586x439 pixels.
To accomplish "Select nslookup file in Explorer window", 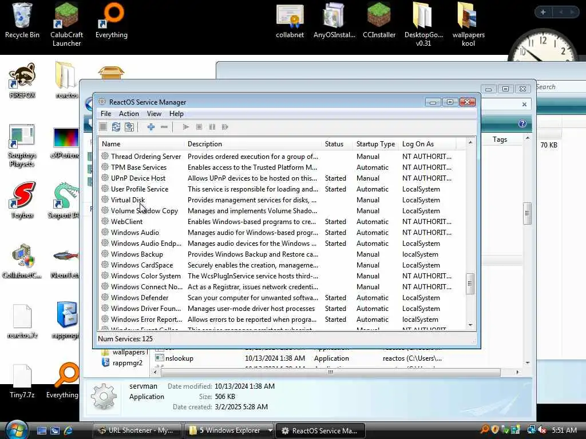I will [x=179, y=358].
